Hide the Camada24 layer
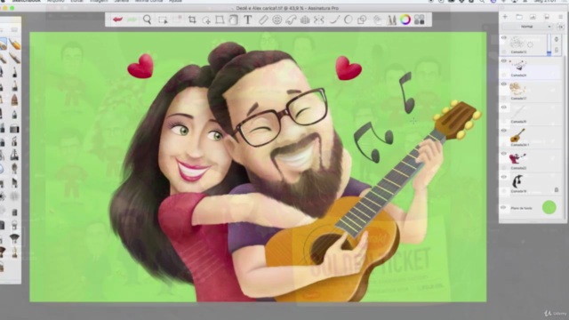Image resolution: width=569 pixels, height=320 pixels. click(x=504, y=61)
